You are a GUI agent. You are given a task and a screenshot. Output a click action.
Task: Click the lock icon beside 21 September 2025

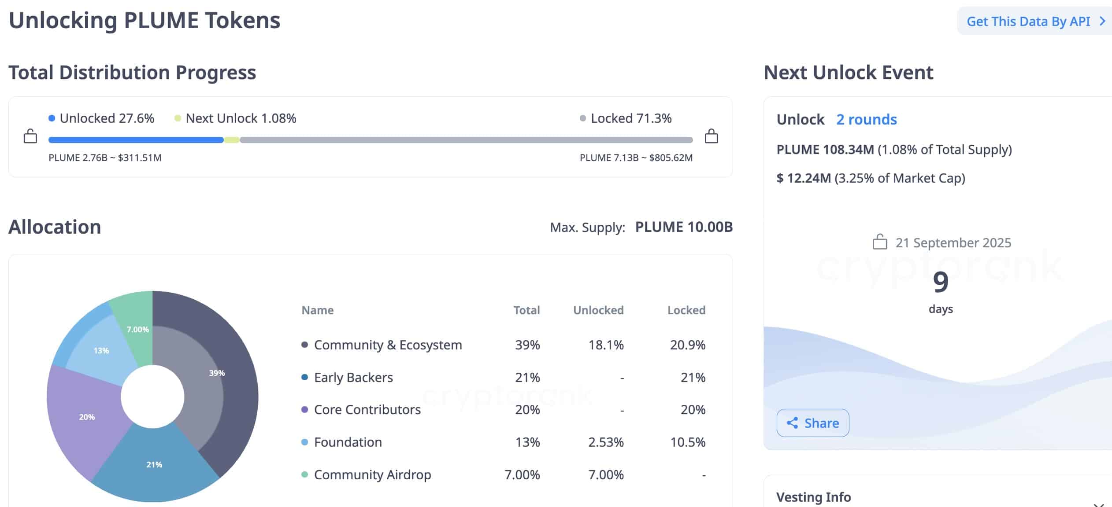879,242
